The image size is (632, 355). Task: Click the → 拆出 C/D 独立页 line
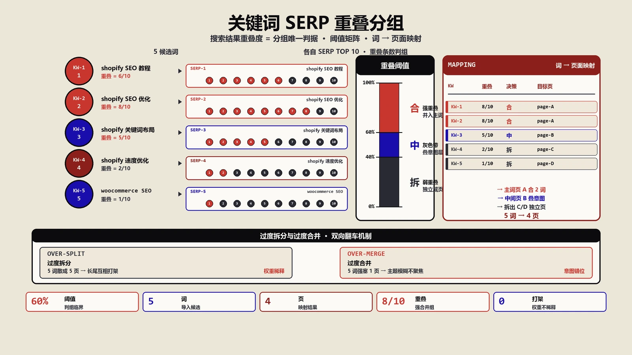click(521, 207)
